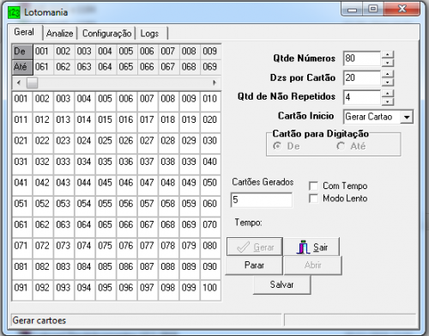
Task: Increase Dzs por Cartão with up arrow
Action: tap(388, 74)
